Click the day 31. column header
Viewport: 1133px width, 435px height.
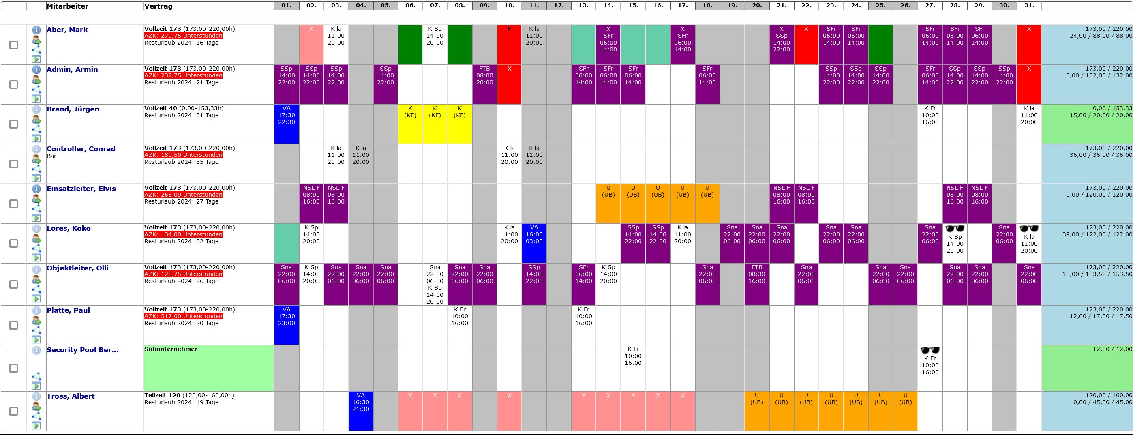click(x=1029, y=6)
